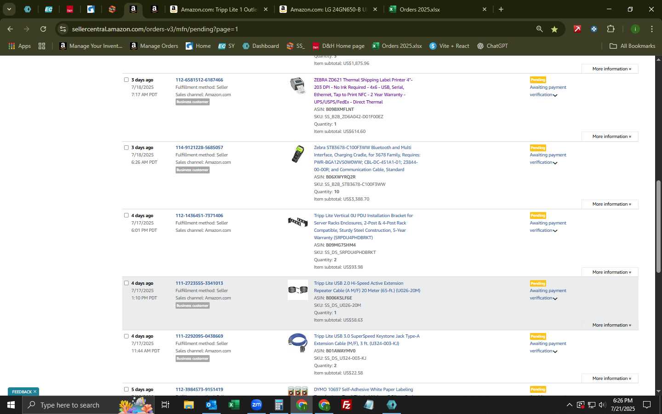The width and height of the screenshot is (662, 414).
Task: Open D&H Home page bookmark
Action: click(x=338, y=46)
